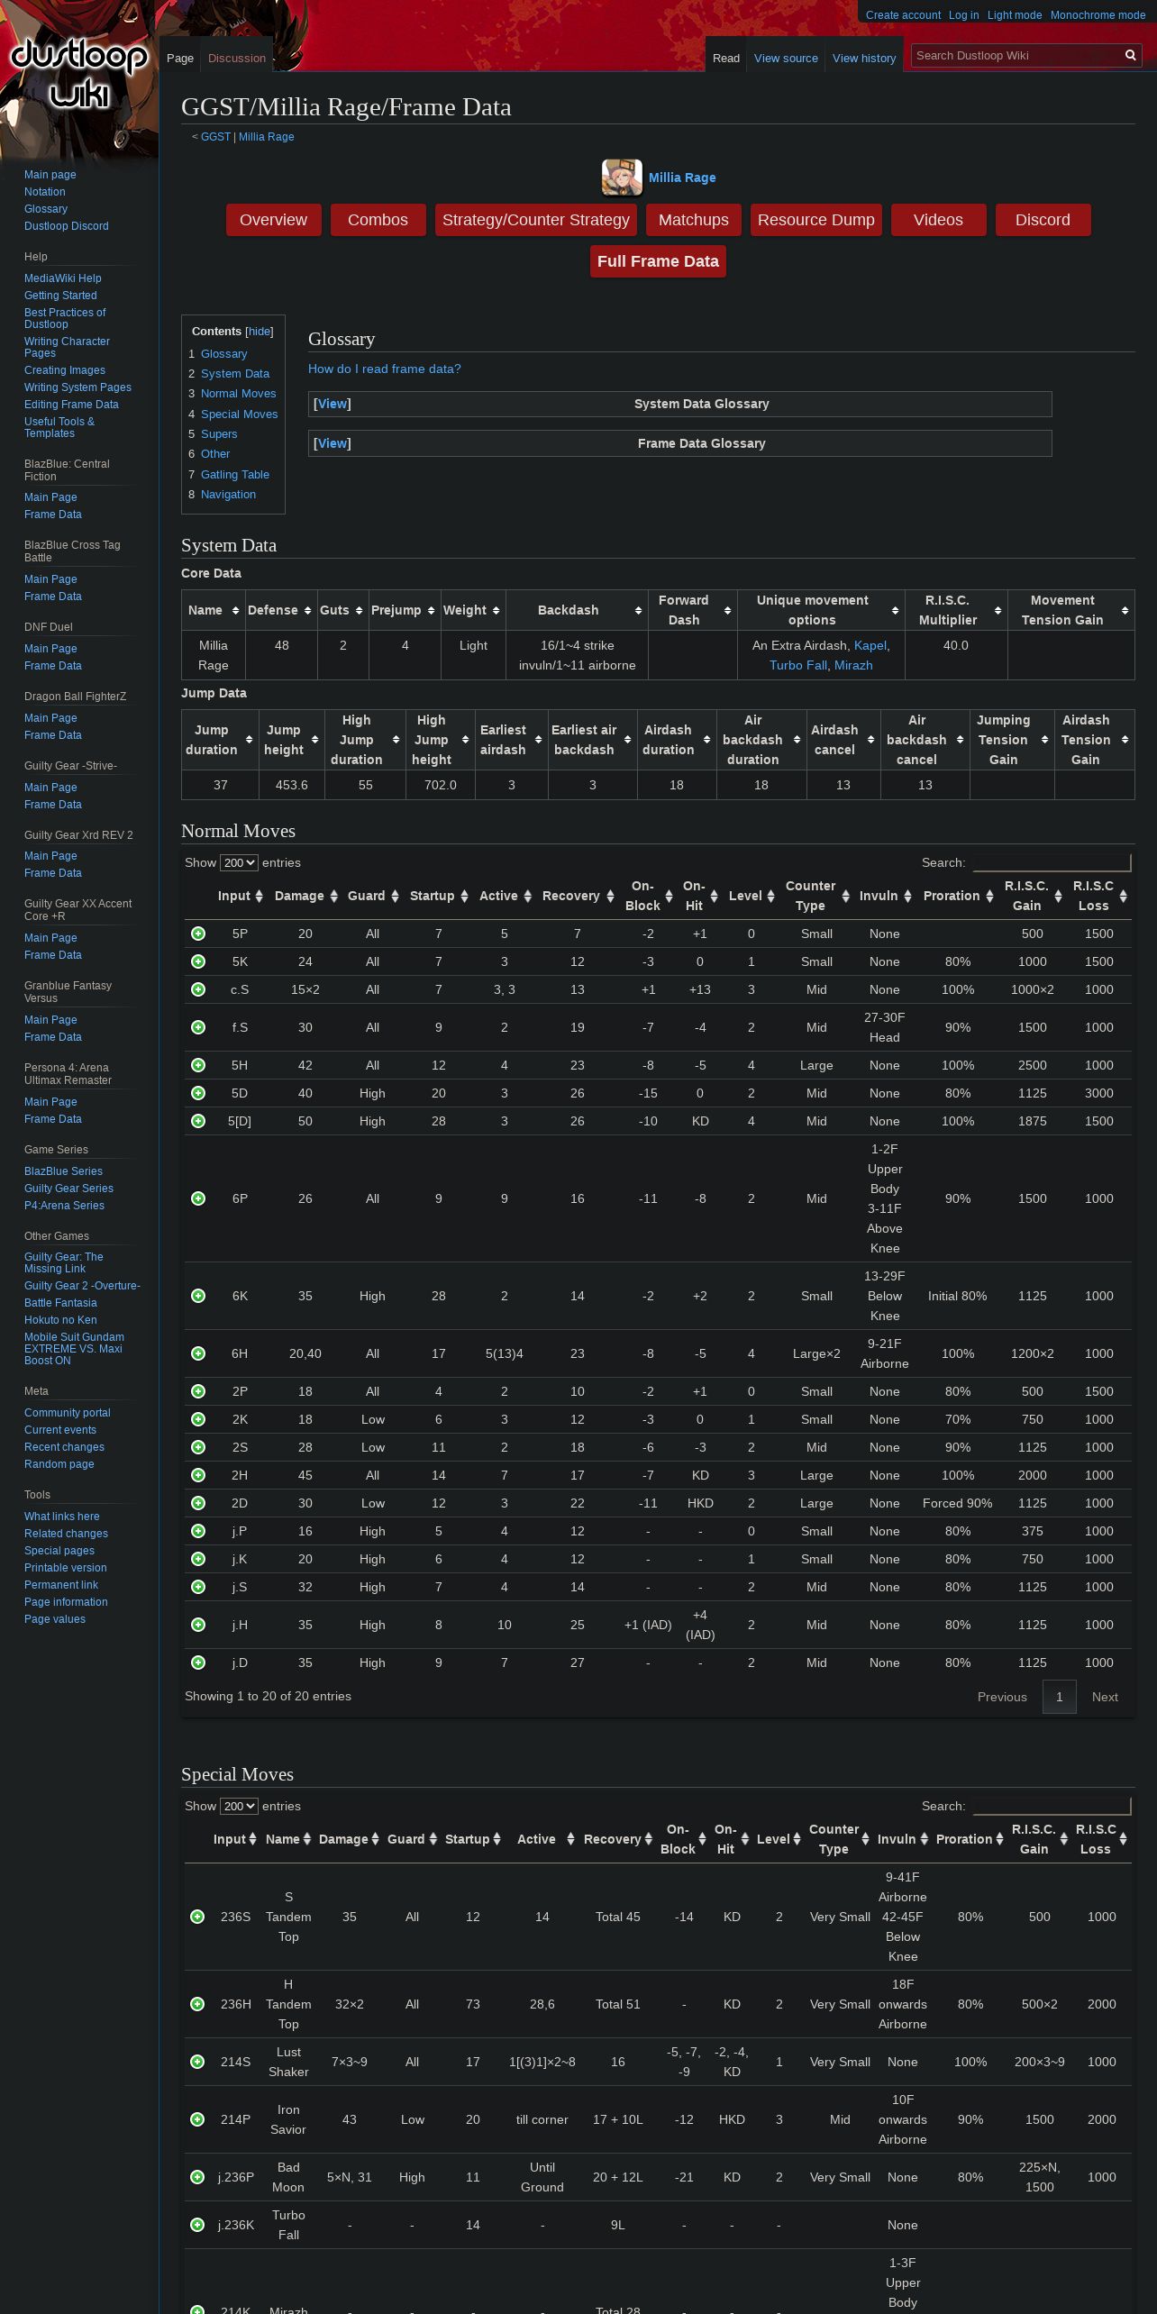Image resolution: width=1157 pixels, height=2314 pixels.
Task: Jump to Gatling Table in Contents
Action: pos(235,474)
